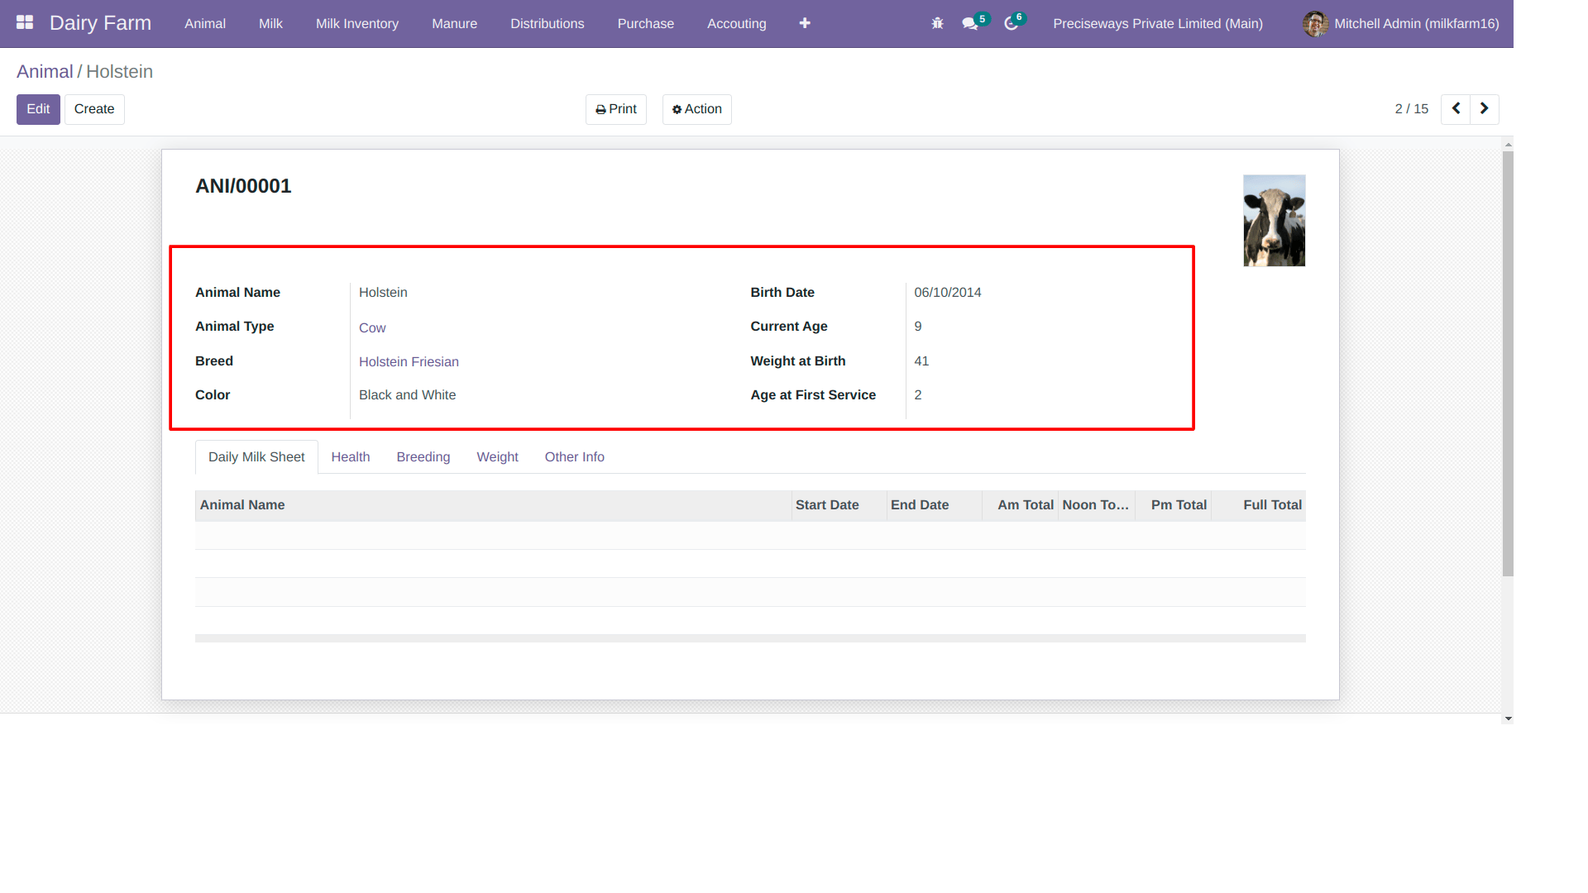This screenshot has height=893, width=1588.
Task: Click the plus icon for more menus
Action: coord(805,23)
